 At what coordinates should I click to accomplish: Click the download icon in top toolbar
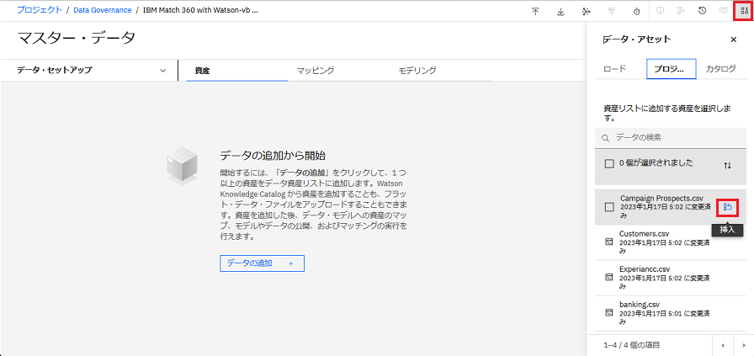pos(560,12)
